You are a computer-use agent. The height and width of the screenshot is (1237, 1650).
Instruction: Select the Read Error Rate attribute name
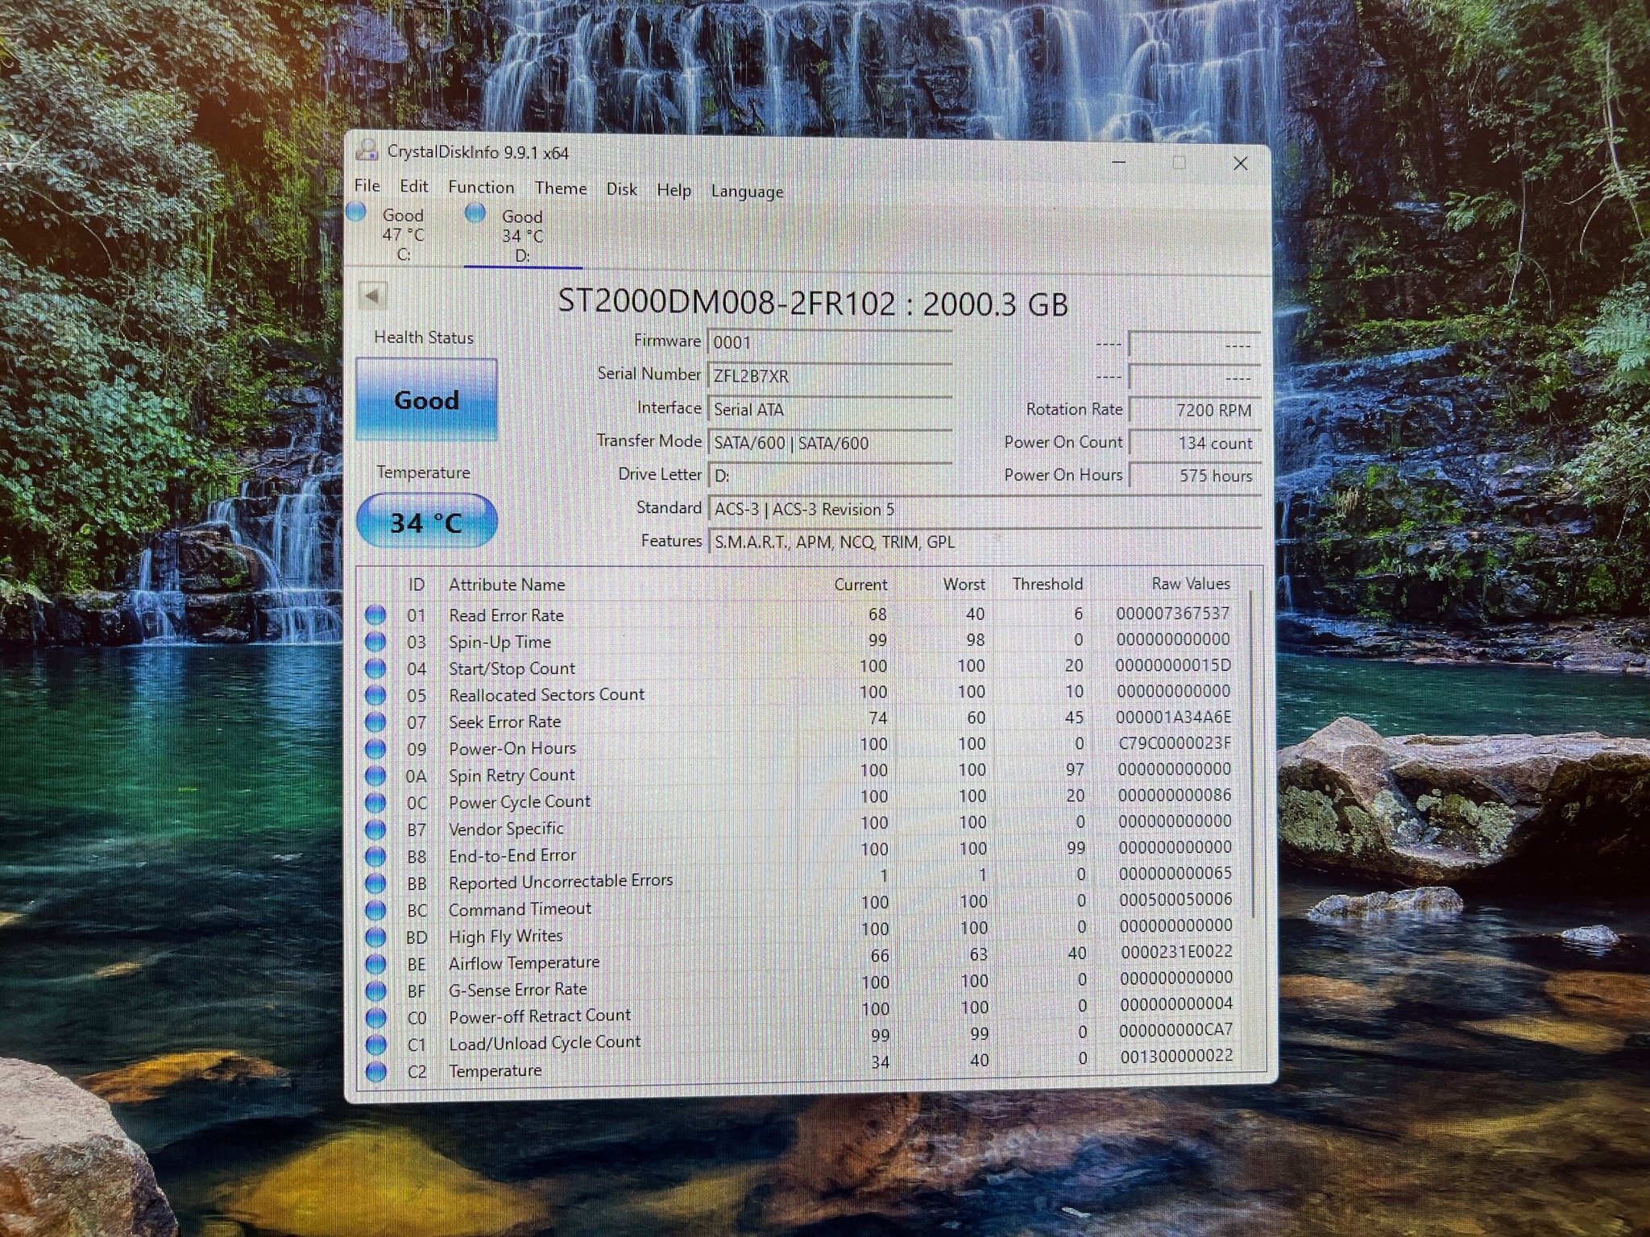click(x=506, y=615)
